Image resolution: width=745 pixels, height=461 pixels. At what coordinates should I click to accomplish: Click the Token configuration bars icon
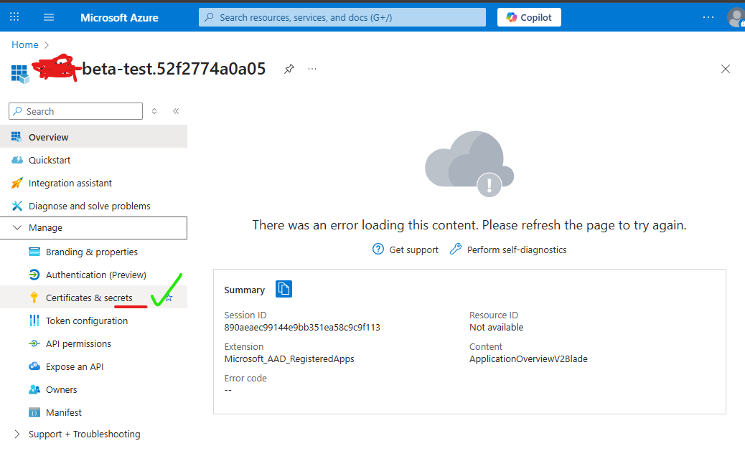coord(34,320)
